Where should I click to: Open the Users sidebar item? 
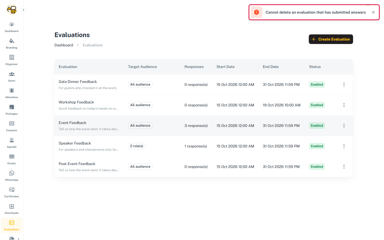pyautogui.click(x=12, y=77)
